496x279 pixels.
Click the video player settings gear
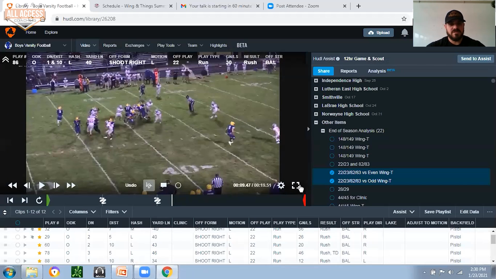(x=281, y=185)
